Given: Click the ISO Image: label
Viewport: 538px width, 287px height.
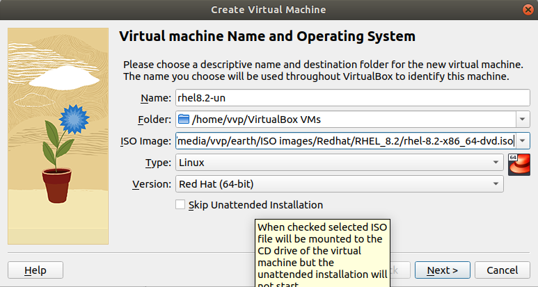Looking at the screenshot, I should [x=146, y=141].
